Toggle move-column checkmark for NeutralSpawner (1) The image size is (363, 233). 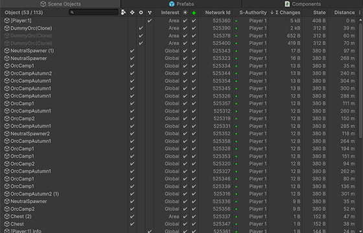(x=132, y=51)
